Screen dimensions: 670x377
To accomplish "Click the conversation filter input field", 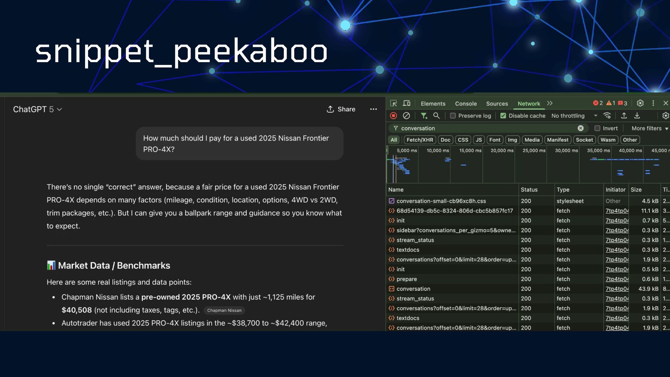I will point(488,128).
